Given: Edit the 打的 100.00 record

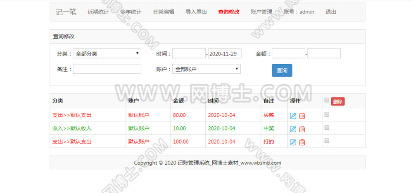Looking at the screenshot, I should coord(293,142).
